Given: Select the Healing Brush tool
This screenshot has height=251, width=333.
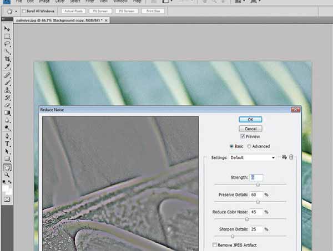Looking at the screenshot, I should coord(7,75).
